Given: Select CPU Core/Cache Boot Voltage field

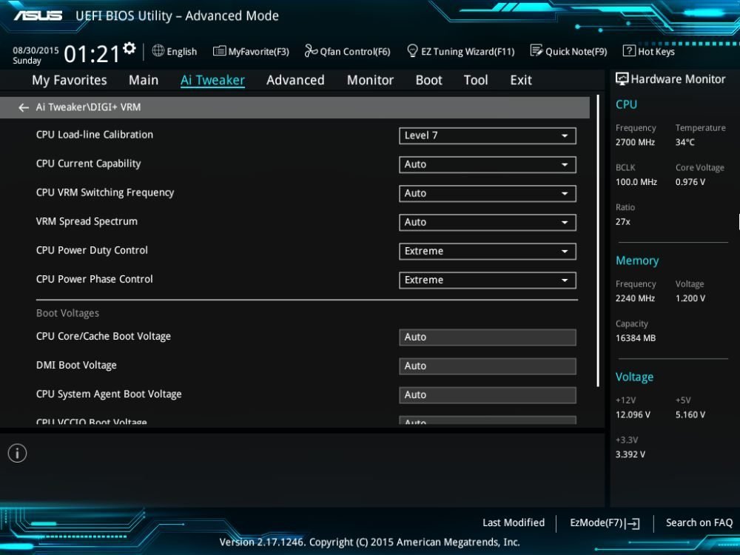Looking at the screenshot, I should pos(487,337).
